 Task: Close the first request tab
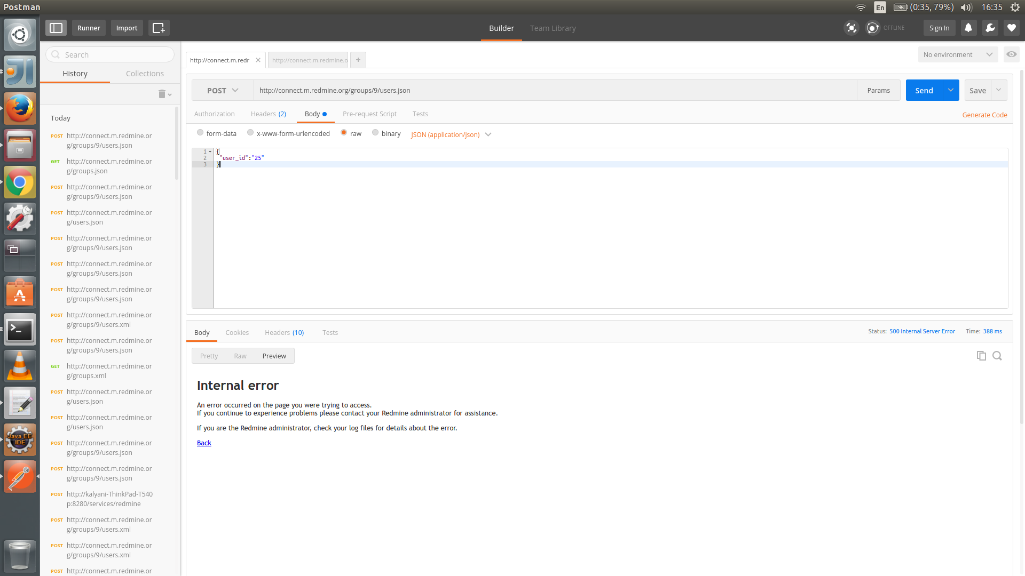(258, 60)
